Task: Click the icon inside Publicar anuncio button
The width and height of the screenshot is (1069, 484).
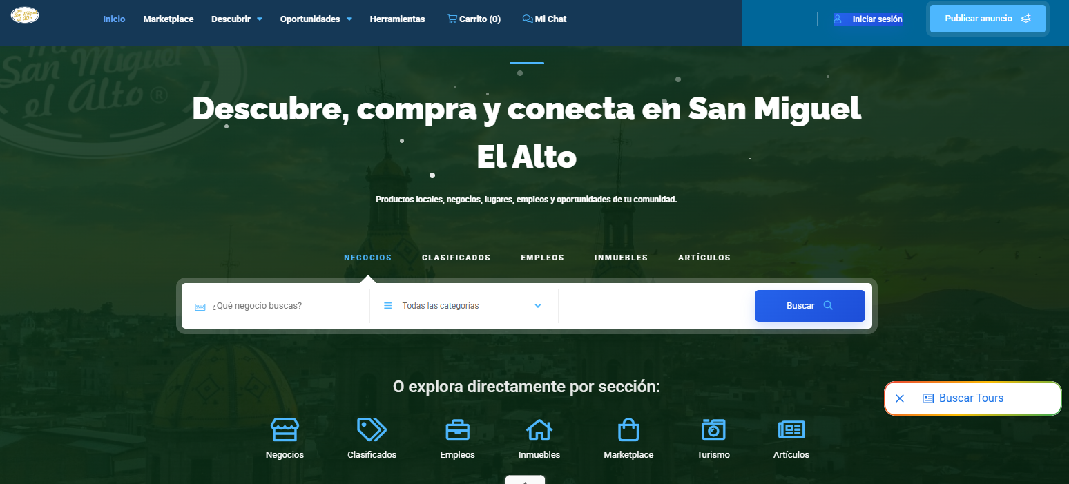Action: pos(1026,19)
